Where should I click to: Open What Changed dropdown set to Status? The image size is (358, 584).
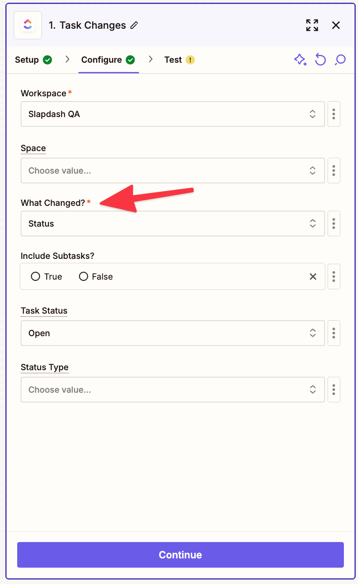pyautogui.click(x=173, y=224)
